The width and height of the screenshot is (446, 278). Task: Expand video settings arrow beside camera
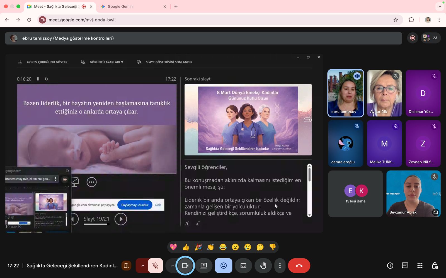172,266
